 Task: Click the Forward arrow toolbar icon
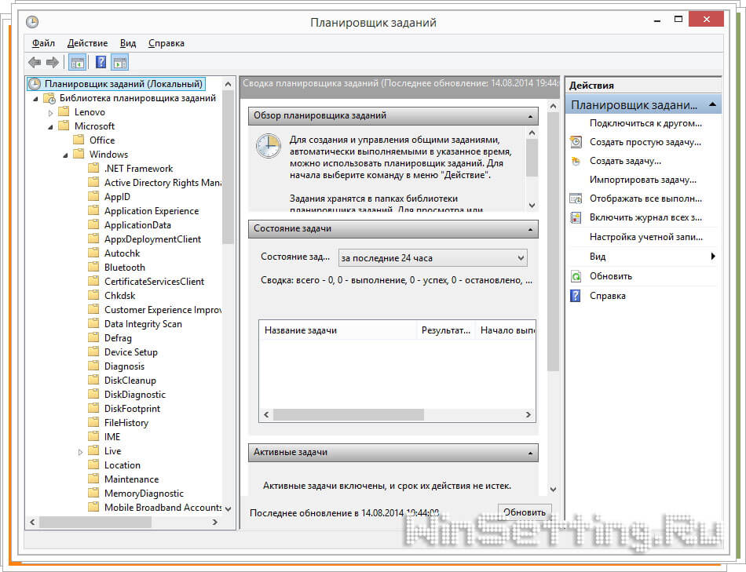[x=53, y=62]
